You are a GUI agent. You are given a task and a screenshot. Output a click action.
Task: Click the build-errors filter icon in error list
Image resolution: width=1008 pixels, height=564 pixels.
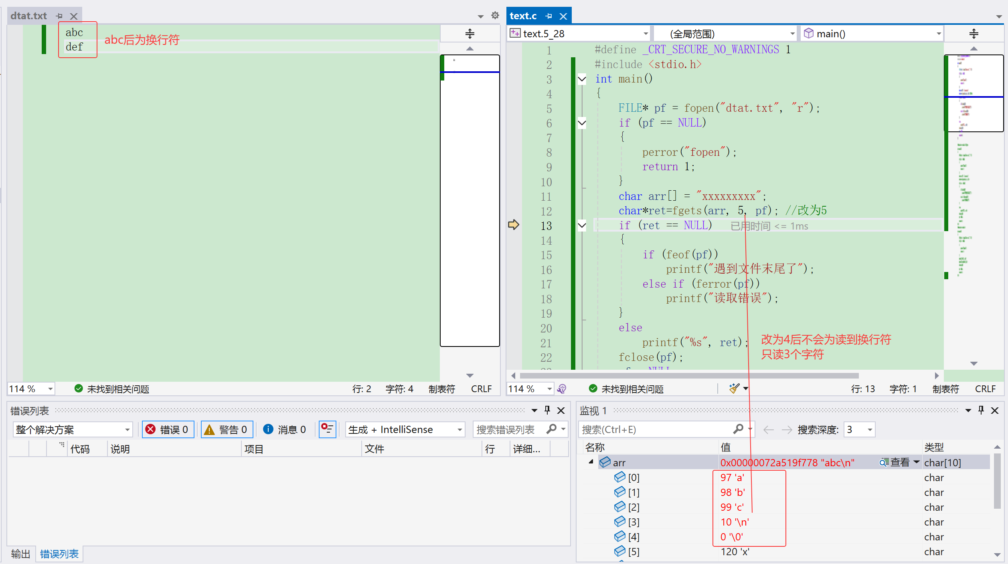[x=327, y=429]
